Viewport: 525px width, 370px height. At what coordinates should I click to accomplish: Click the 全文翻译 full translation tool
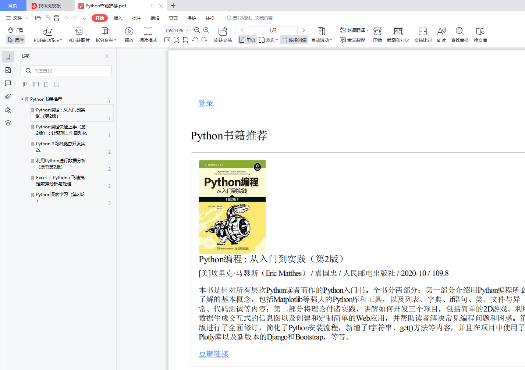tap(352, 40)
